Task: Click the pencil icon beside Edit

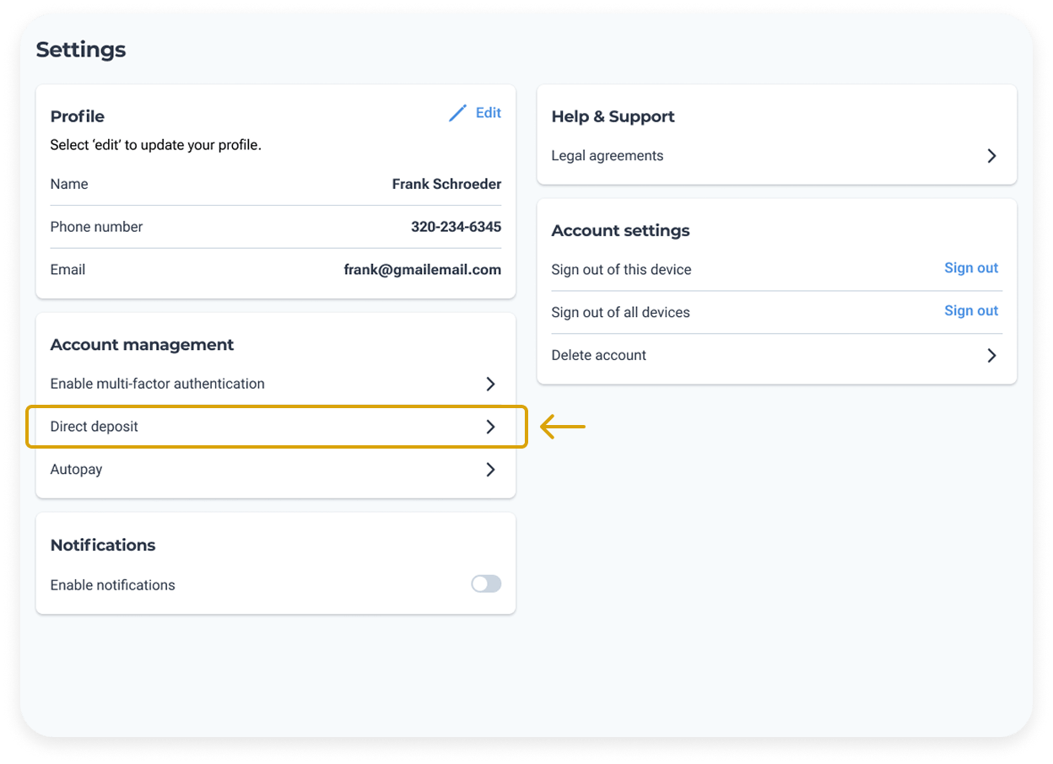Action: (x=457, y=113)
